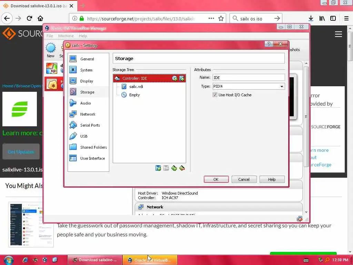This screenshot has width=353, height=265.
Task: Open Audio settings category
Action: (88, 103)
